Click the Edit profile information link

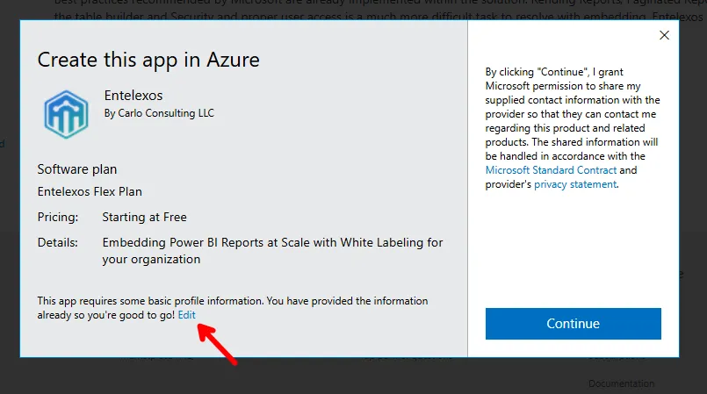point(187,314)
